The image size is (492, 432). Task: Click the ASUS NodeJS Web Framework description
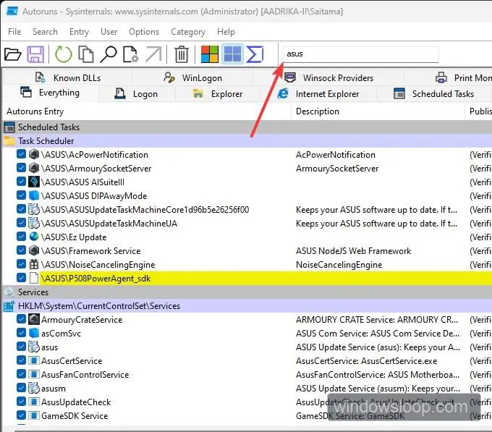[x=353, y=251]
